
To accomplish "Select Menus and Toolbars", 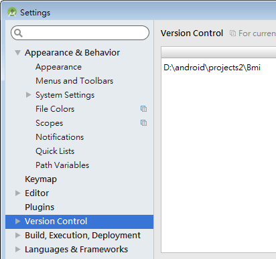I will (x=74, y=81).
